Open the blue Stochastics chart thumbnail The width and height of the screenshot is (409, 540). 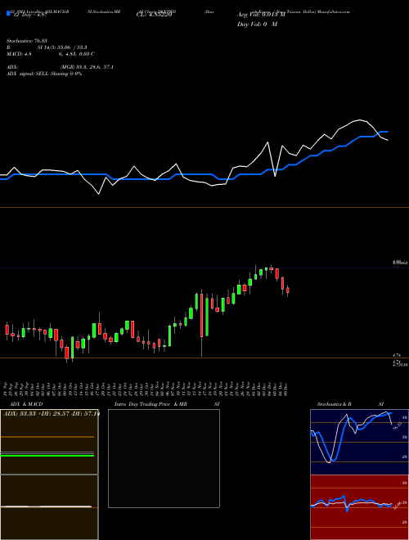[x=359, y=442]
